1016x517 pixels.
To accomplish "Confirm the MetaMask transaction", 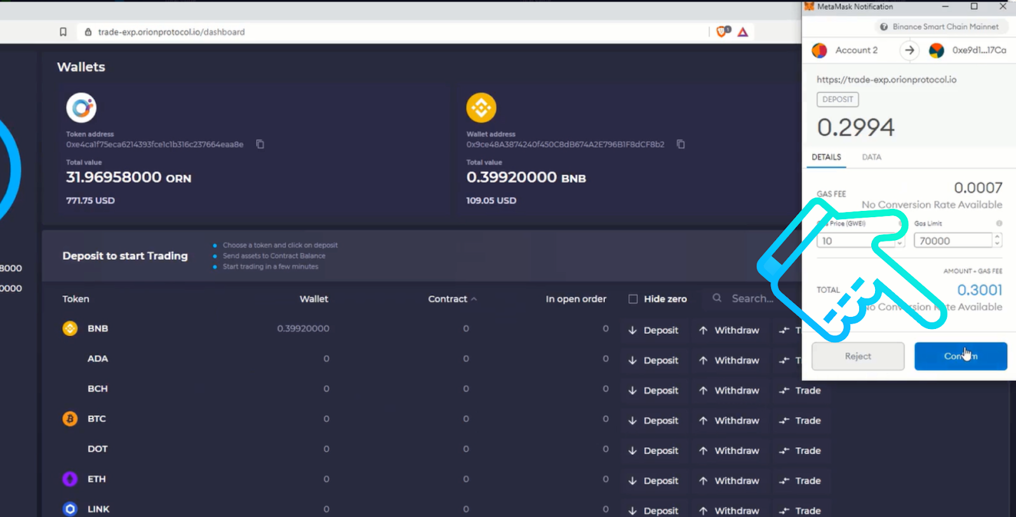I will tap(961, 356).
